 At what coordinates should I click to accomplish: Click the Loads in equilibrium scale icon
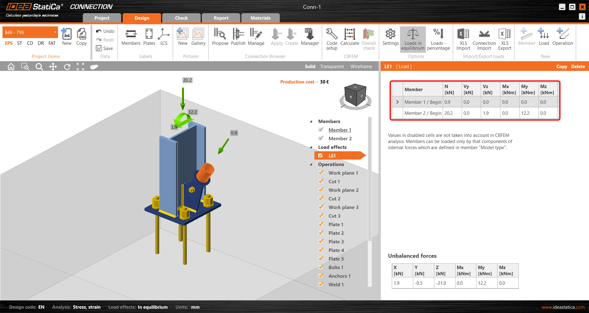413,34
